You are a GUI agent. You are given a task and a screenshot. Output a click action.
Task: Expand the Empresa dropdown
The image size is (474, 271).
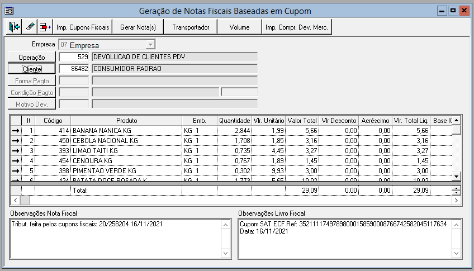coord(150,45)
